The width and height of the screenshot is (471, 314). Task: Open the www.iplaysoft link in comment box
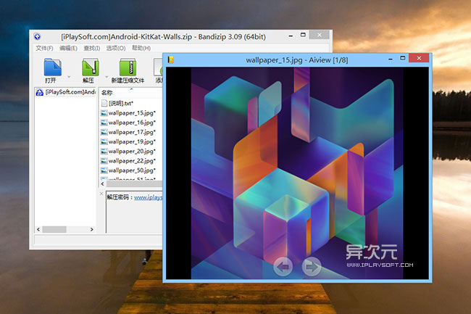[x=148, y=197]
